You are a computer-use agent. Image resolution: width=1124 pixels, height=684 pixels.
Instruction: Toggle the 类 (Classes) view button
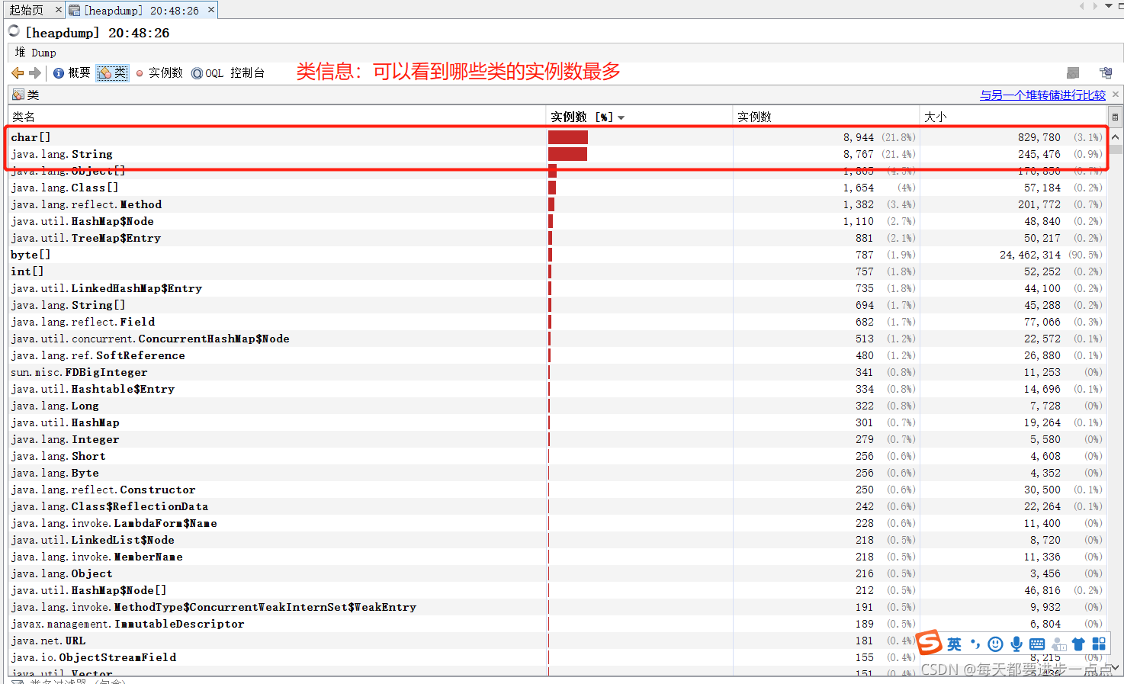pyautogui.click(x=112, y=72)
